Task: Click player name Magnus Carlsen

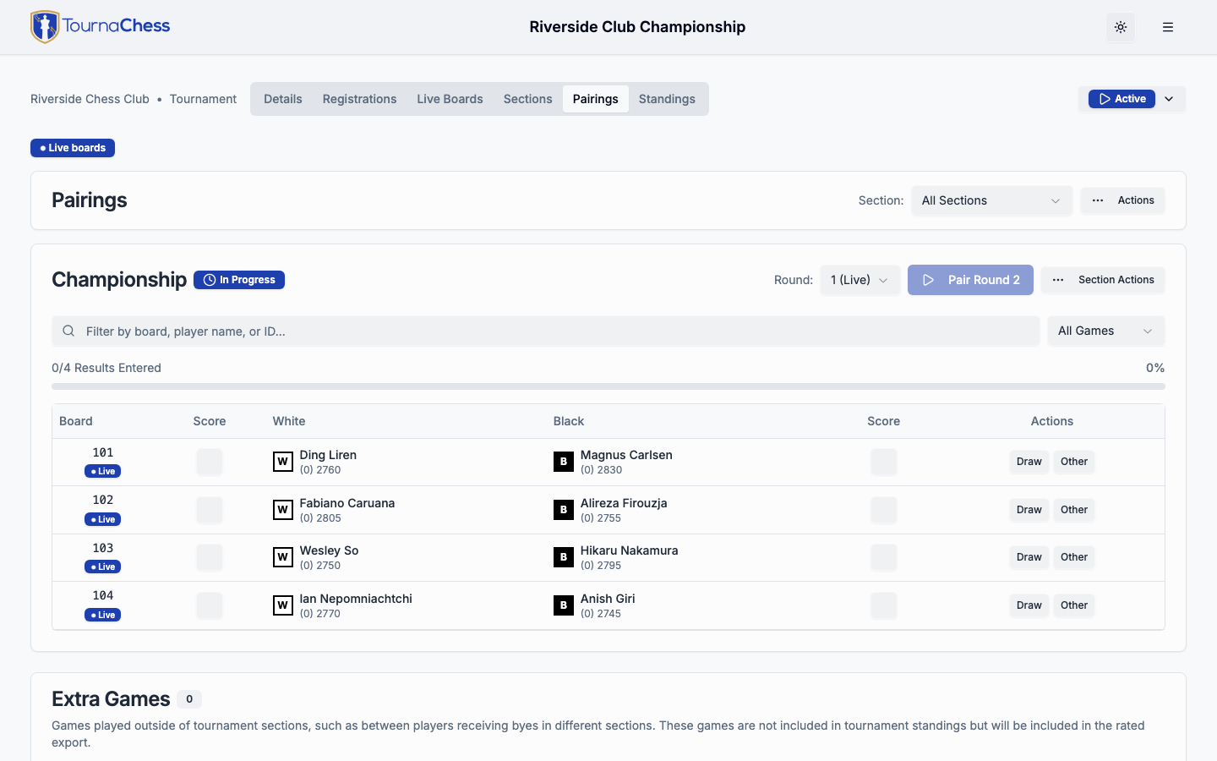Action: click(x=626, y=455)
